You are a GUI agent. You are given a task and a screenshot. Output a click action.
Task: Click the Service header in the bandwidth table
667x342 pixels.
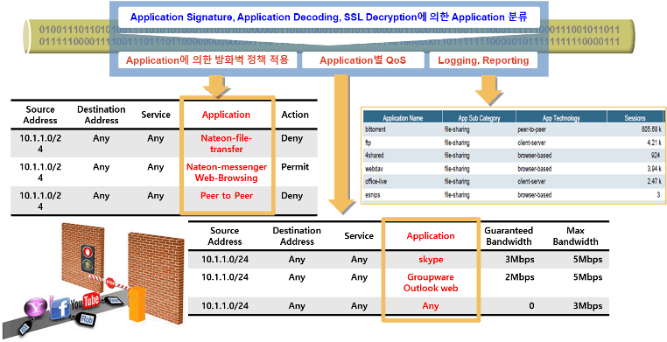359,236
